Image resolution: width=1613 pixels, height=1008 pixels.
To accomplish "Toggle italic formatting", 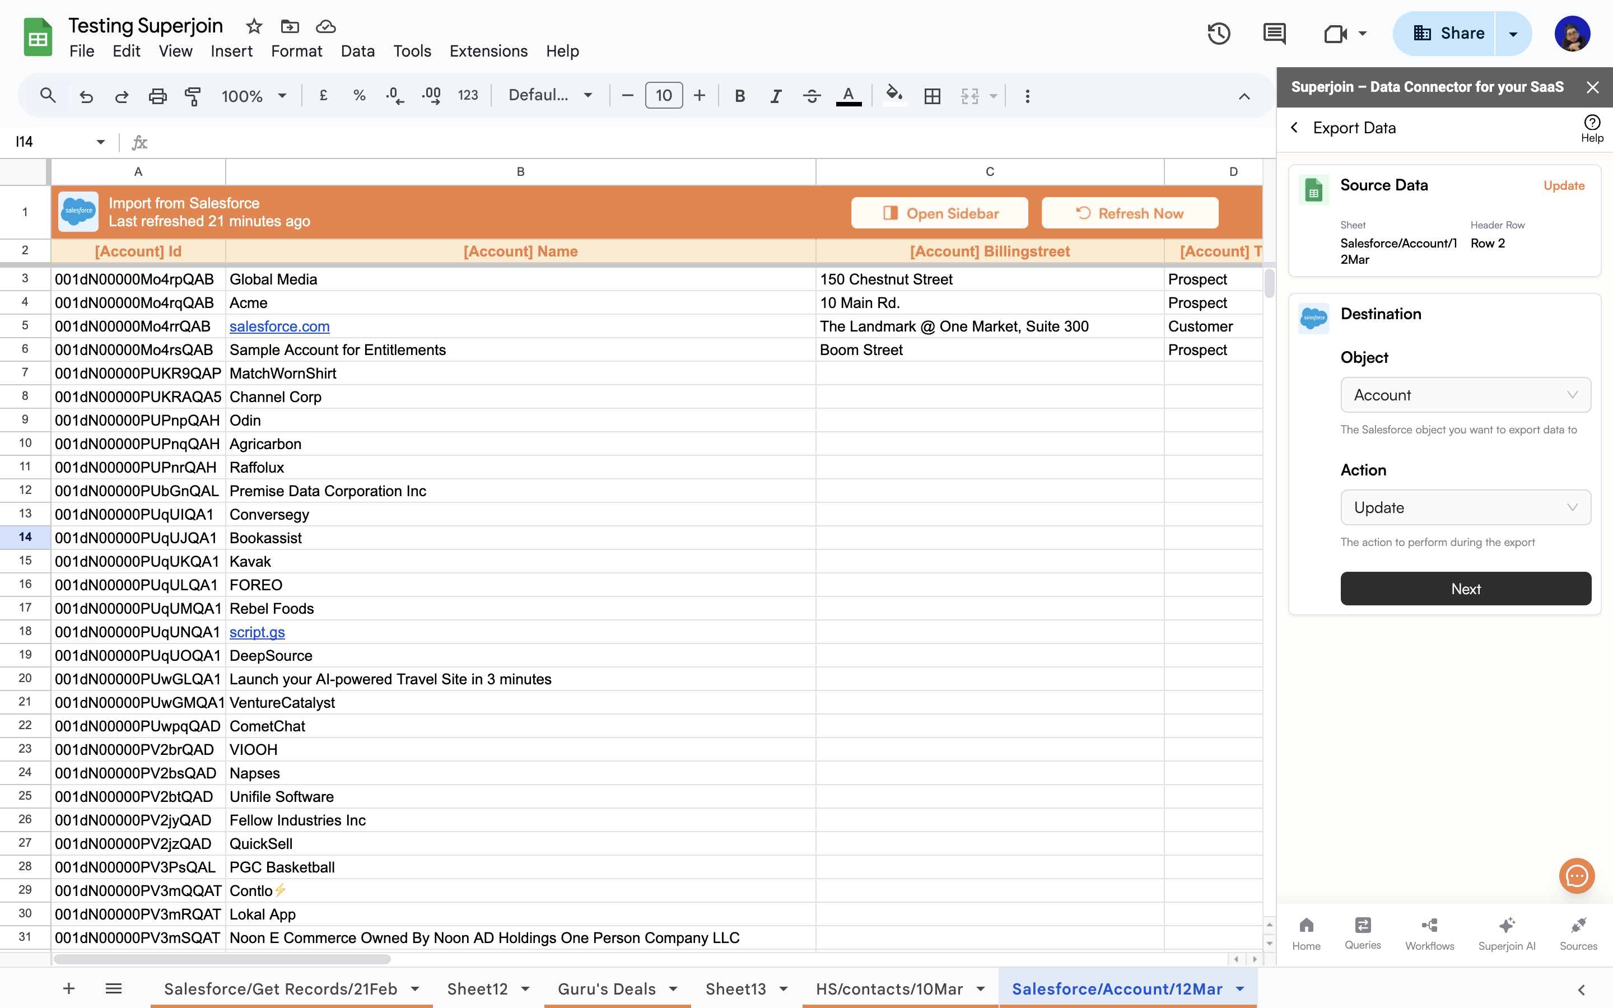I will [775, 96].
